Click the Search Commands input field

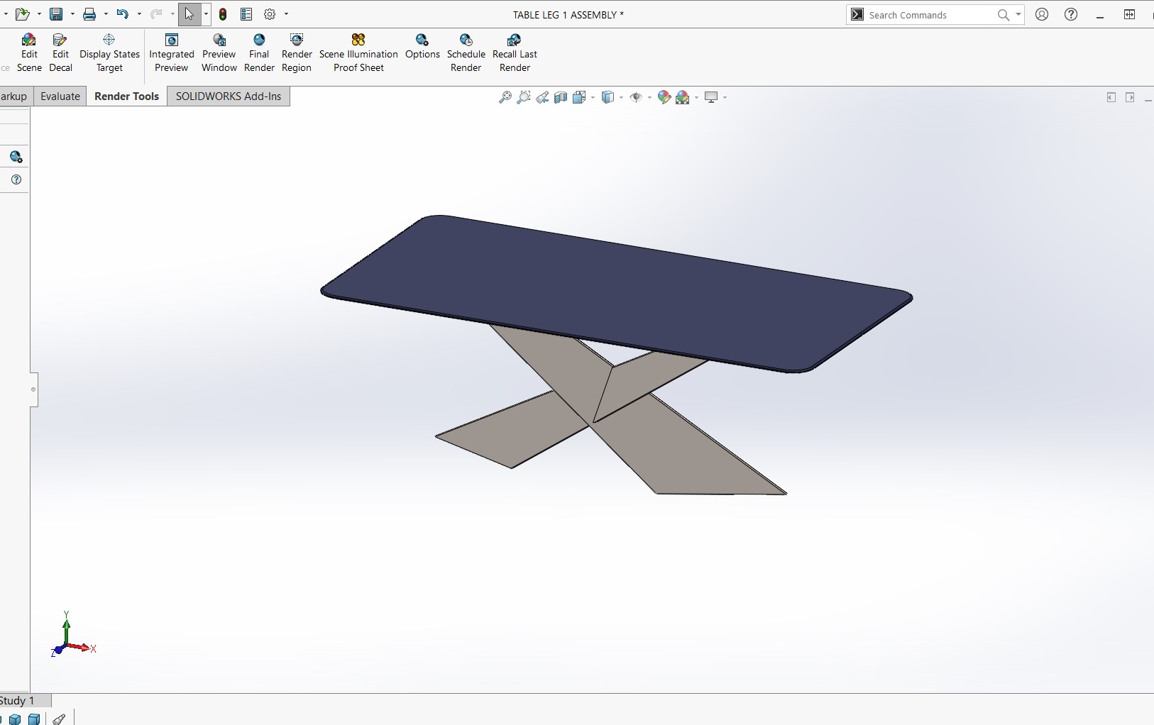click(x=930, y=15)
